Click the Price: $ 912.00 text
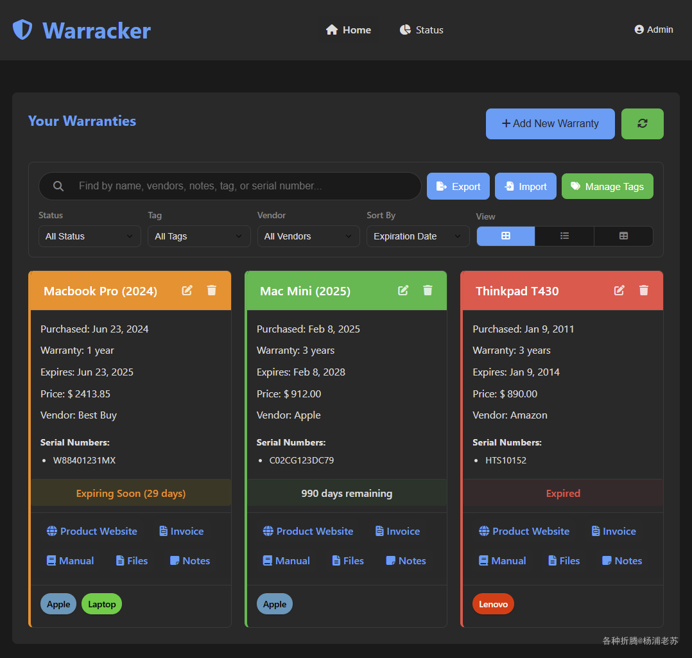Viewport: 692px width, 658px height. tap(289, 394)
